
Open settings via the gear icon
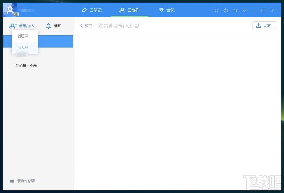pos(226,10)
